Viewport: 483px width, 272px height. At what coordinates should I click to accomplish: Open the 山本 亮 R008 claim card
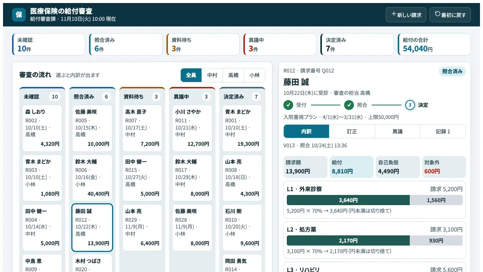pos(242,178)
